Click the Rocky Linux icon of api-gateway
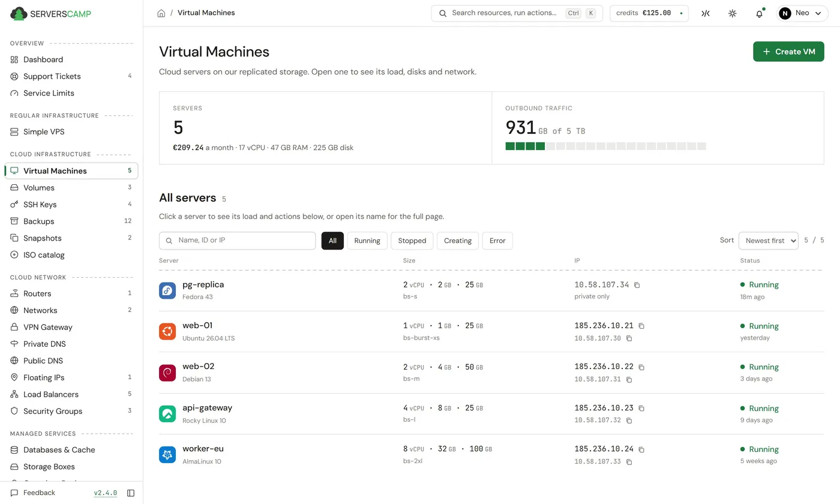This screenshot has width=840, height=504. pos(167,413)
